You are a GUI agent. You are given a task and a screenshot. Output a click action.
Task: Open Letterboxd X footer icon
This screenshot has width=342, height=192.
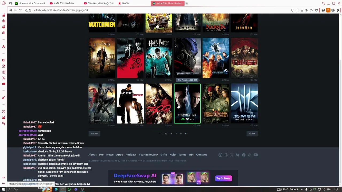point(232,155)
